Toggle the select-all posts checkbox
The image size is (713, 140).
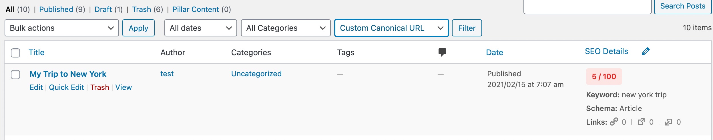tap(15, 53)
